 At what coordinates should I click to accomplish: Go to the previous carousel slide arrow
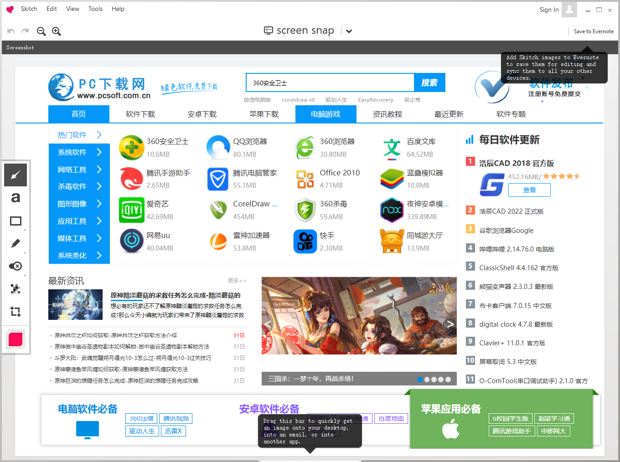tap(268, 324)
